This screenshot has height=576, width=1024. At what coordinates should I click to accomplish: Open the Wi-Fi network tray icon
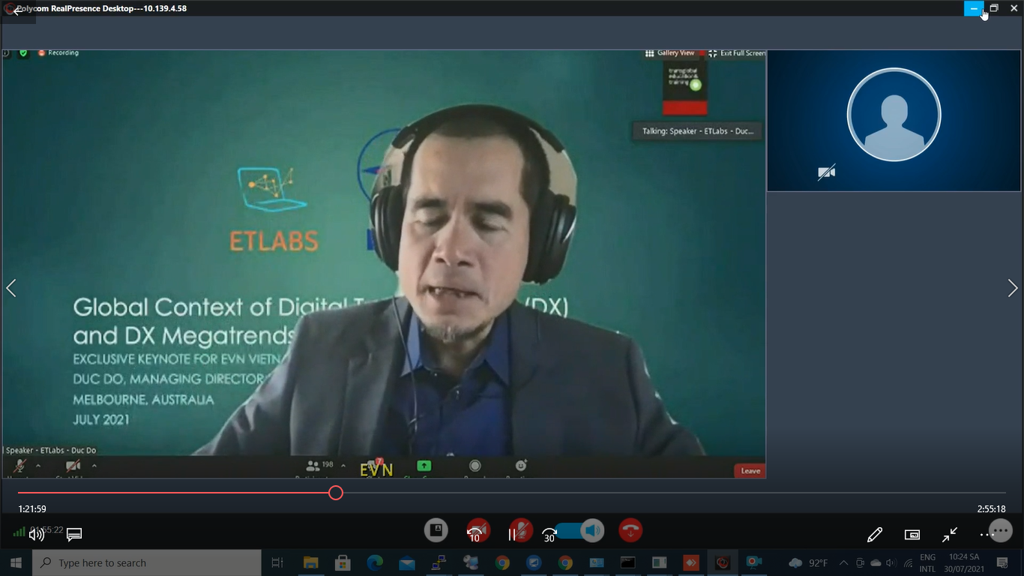pyautogui.click(x=908, y=562)
